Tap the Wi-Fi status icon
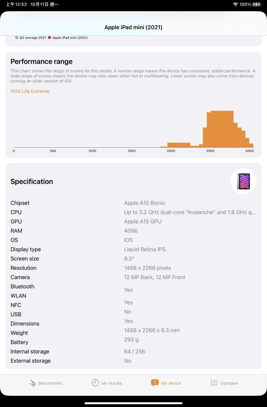This screenshot has width=267, height=407. pyautogui.click(x=235, y=4)
